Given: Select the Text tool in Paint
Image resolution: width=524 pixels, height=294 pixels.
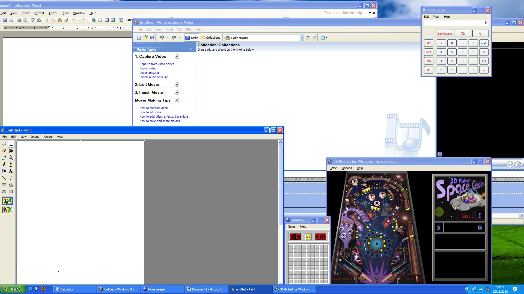Looking at the screenshot, I should [x=11, y=171].
